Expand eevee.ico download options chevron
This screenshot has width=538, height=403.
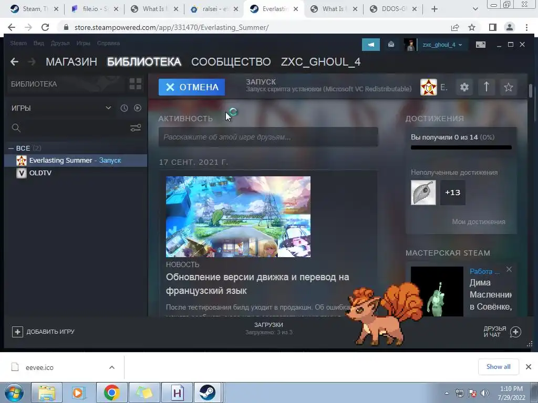[112, 367]
